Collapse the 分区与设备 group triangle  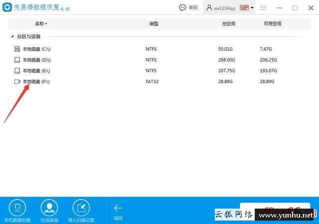12,36
